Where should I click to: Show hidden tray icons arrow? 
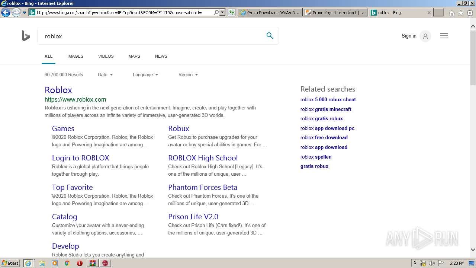point(415,263)
